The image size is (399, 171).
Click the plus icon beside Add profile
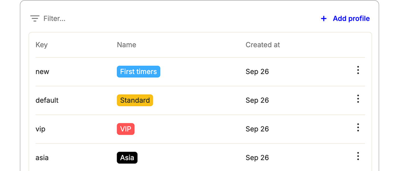click(324, 19)
